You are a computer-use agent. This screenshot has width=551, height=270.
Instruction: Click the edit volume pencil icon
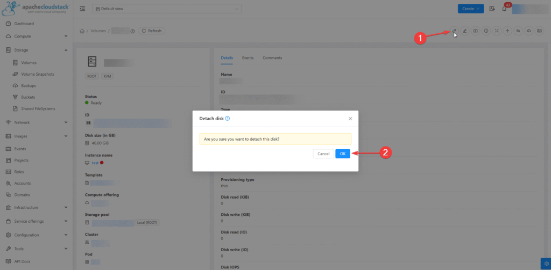(x=465, y=31)
